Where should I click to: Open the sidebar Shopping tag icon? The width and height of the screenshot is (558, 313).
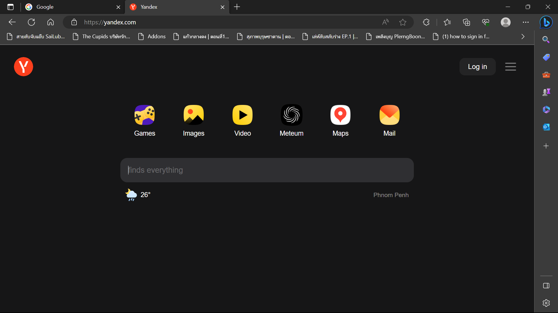pos(546,57)
